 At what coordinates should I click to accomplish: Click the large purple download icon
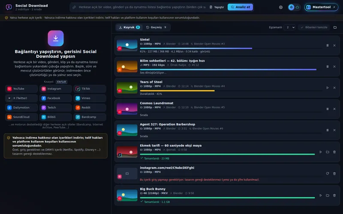point(56,38)
